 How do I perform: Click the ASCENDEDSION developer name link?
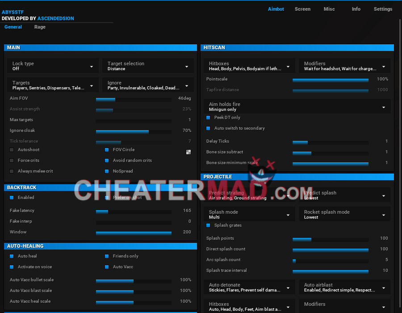(x=56, y=18)
